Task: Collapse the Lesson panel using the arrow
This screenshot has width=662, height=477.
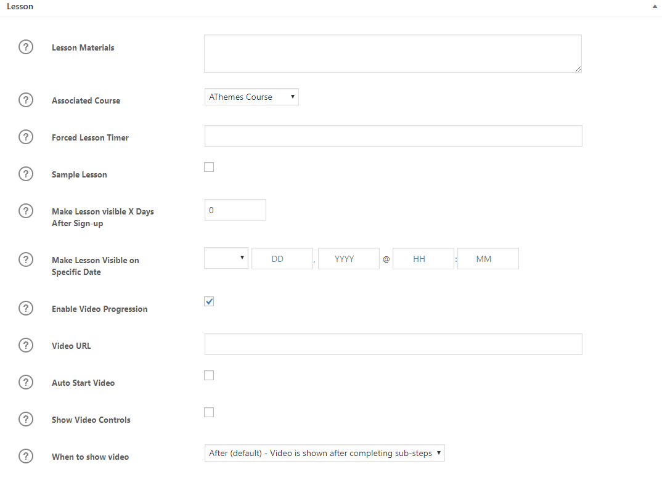Action: 654,6
